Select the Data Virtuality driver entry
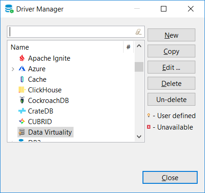The image size is (205, 193). (46, 132)
